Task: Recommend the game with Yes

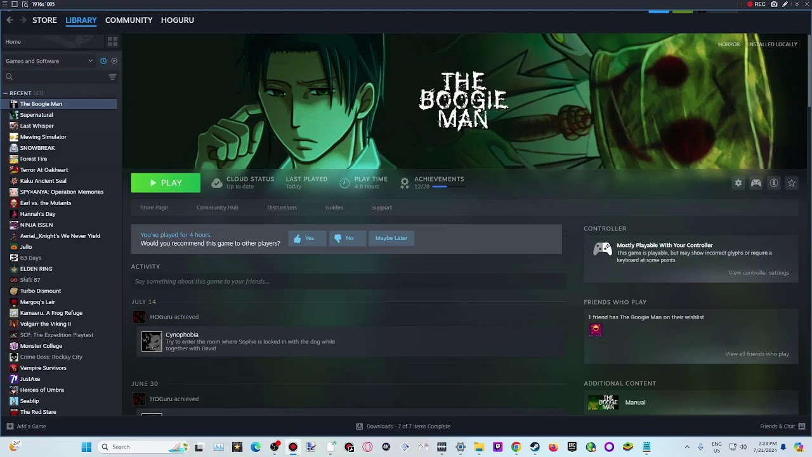Action: point(307,238)
